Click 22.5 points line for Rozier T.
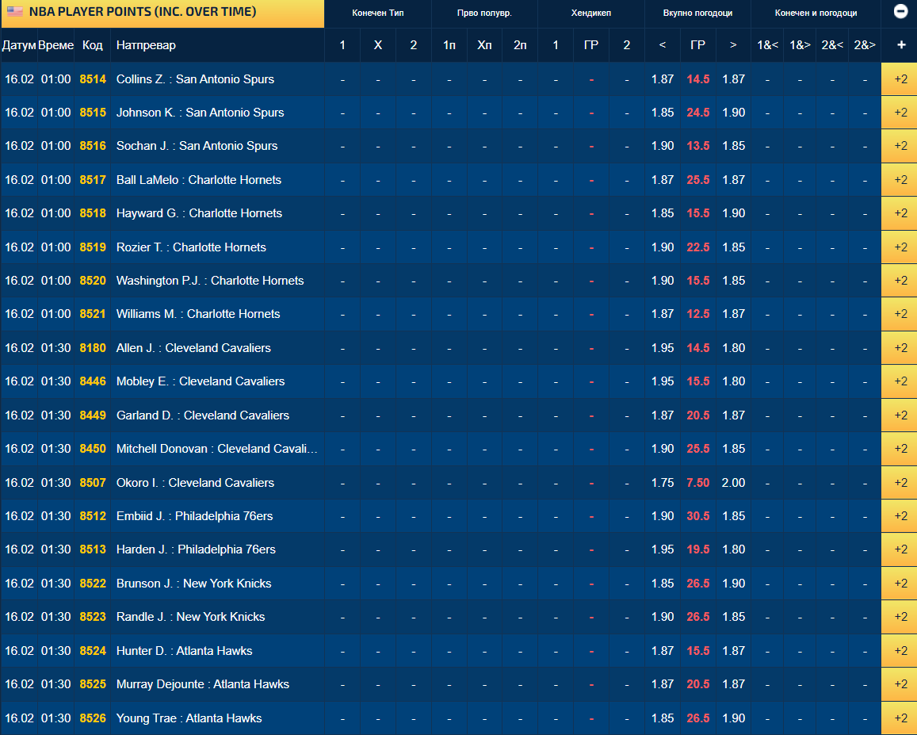The height and width of the screenshot is (735, 917). pos(697,247)
